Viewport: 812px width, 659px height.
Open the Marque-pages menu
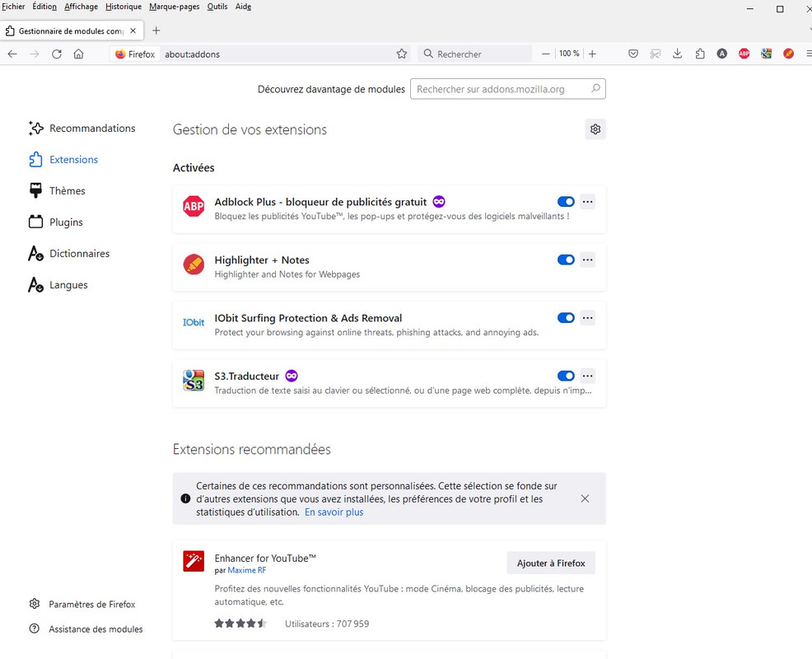pyautogui.click(x=174, y=7)
